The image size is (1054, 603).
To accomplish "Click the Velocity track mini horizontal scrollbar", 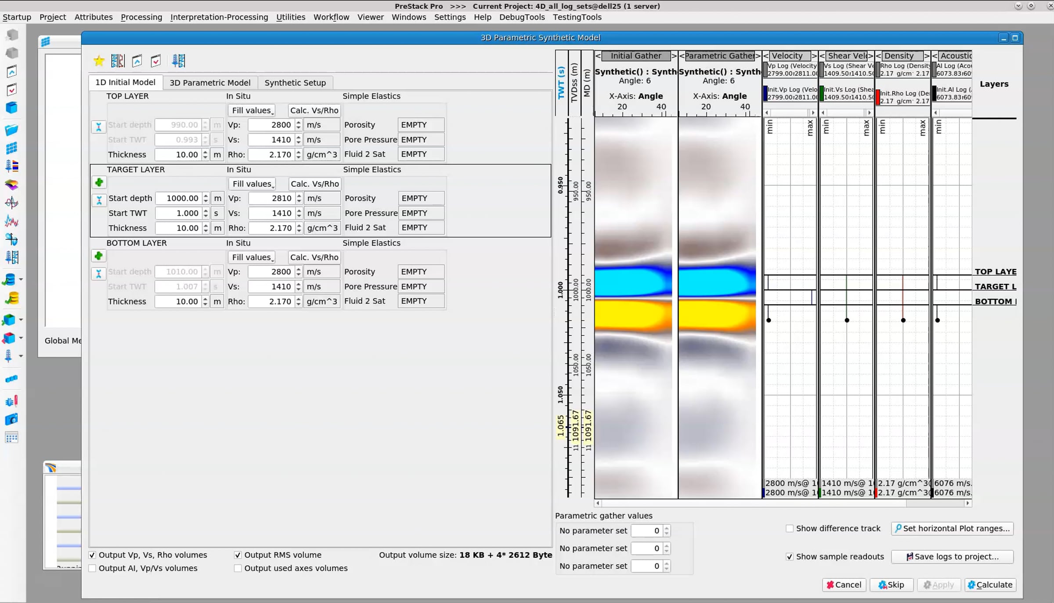I will click(790, 113).
